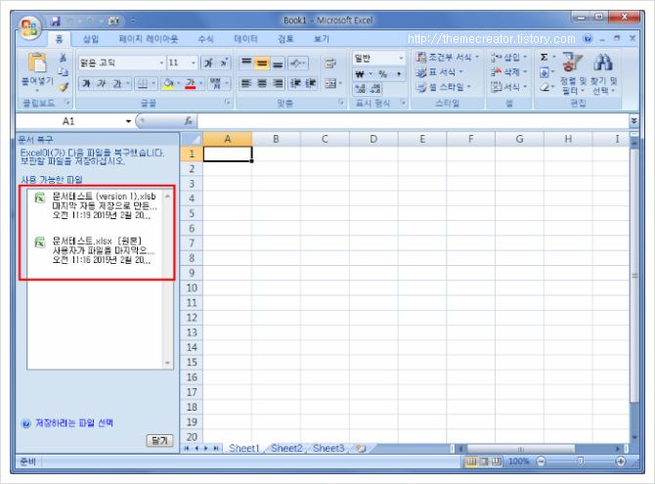Open font size dropdown showing 11

194,64
